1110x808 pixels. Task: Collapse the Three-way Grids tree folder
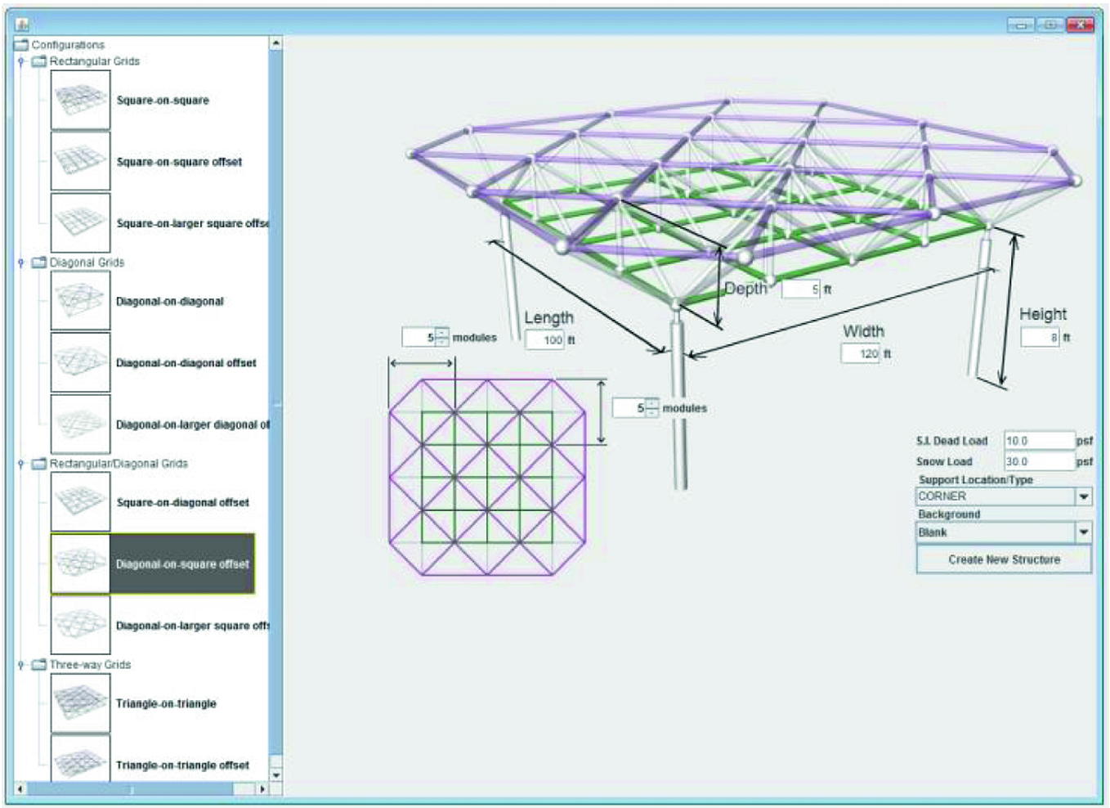coord(21,665)
